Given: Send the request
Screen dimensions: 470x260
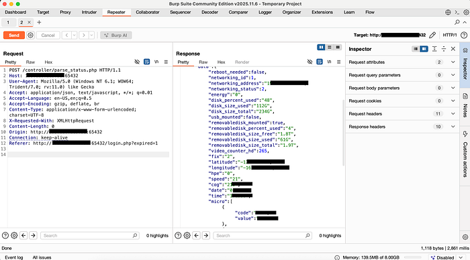Looking at the screenshot, I should (14, 36).
